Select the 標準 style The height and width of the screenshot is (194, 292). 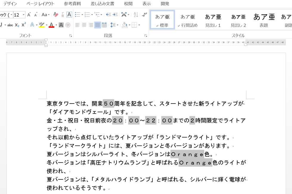pyautogui.click(x=162, y=20)
